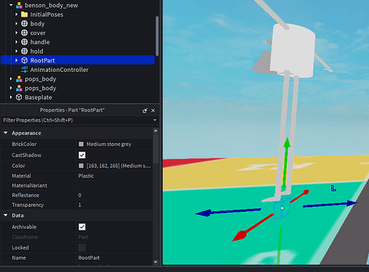Screen dimensions: 369x272
Task: Click the benson_body_new model icon
Action: pyautogui.click(x=19, y=5)
